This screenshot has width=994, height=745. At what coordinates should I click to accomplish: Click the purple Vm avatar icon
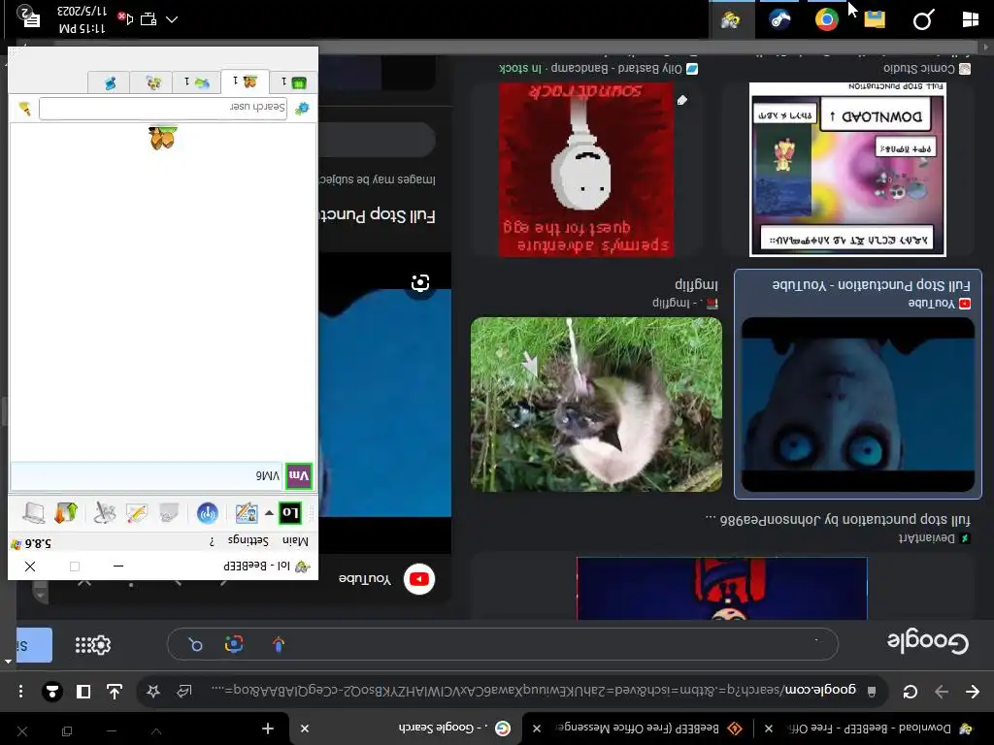[299, 476]
